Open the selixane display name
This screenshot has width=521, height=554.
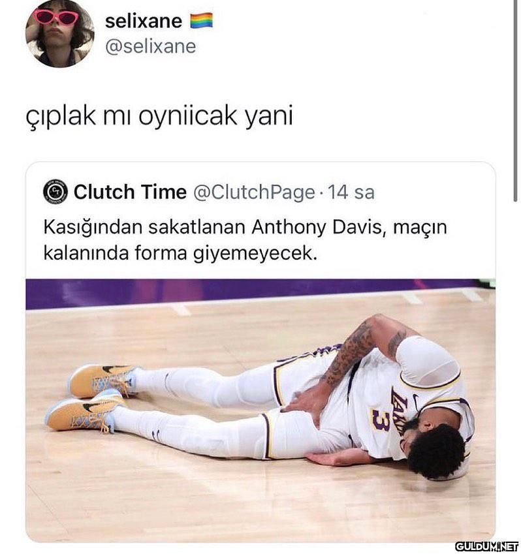[144, 21]
